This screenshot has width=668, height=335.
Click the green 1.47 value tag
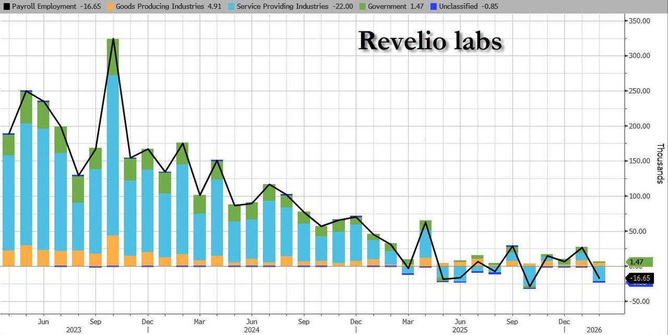(x=637, y=262)
